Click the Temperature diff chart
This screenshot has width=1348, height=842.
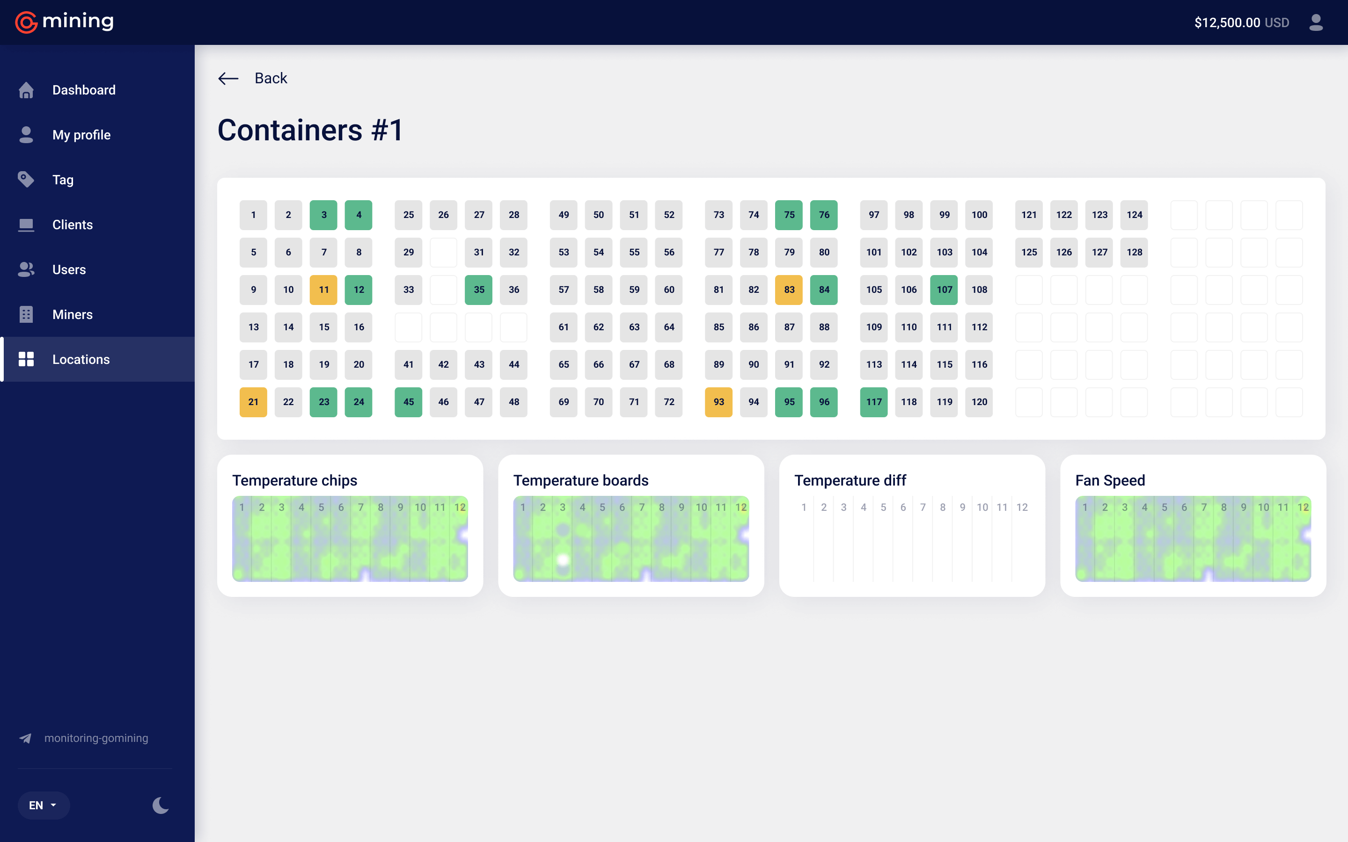click(x=912, y=538)
